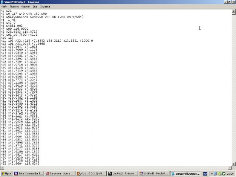The image size is (236, 177).
Task: Switch to Загрузки - Opera taskbar button
Action: [60, 174]
